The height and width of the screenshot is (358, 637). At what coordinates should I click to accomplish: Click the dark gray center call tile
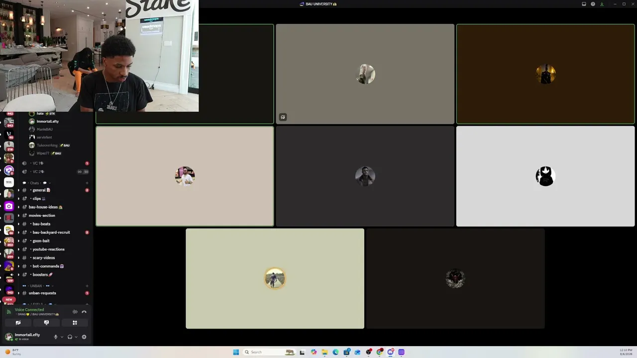coord(365,176)
